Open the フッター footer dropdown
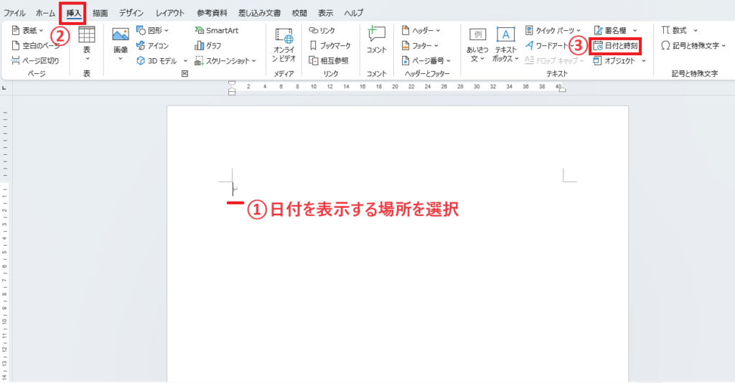735x383 pixels. click(x=420, y=45)
